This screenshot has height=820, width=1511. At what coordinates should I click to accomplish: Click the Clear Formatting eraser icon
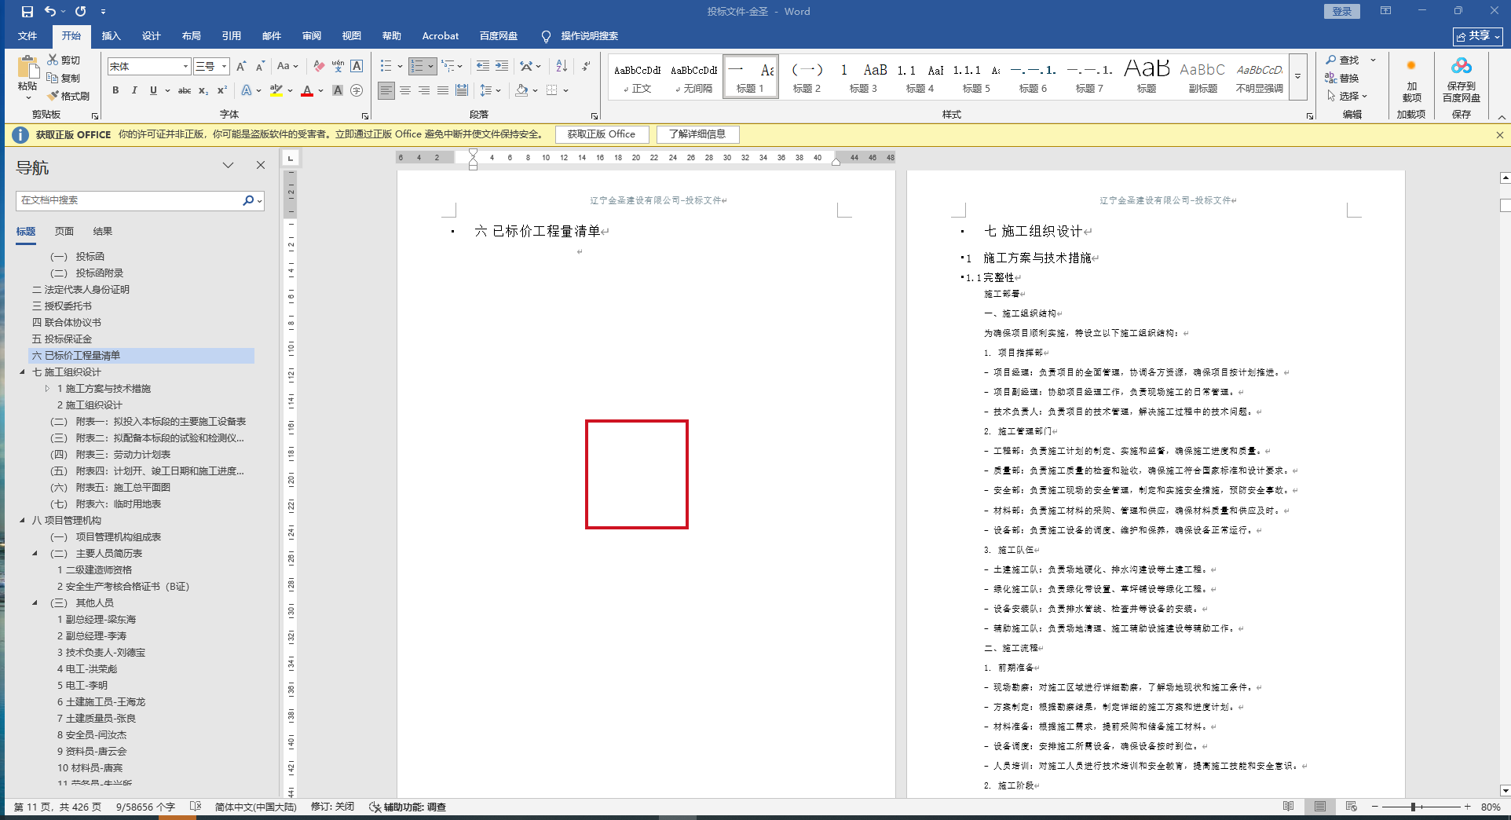click(319, 66)
